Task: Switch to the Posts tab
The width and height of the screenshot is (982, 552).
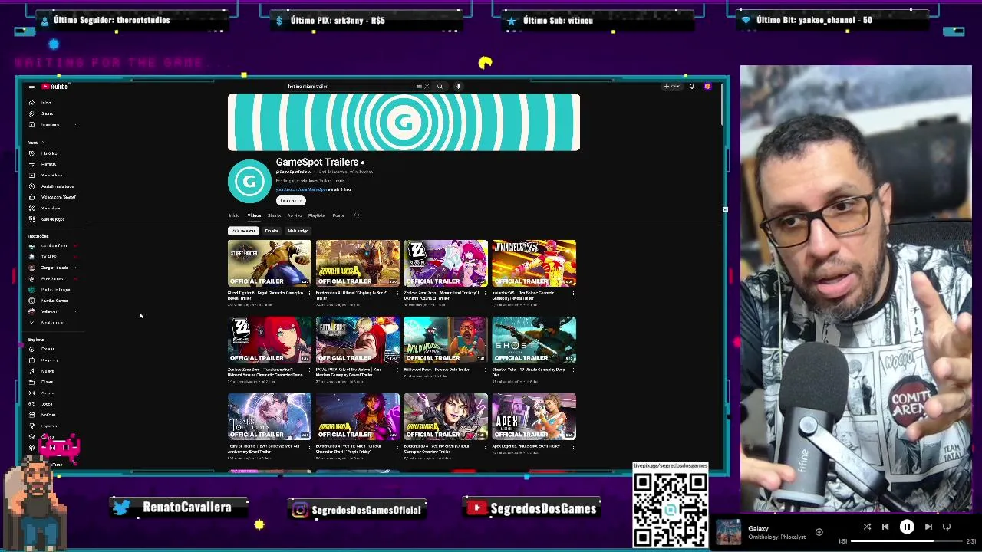Action: [338, 215]
